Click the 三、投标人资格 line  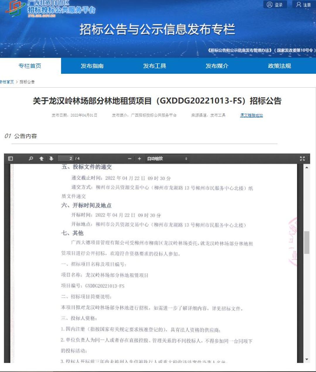(79, 318)
